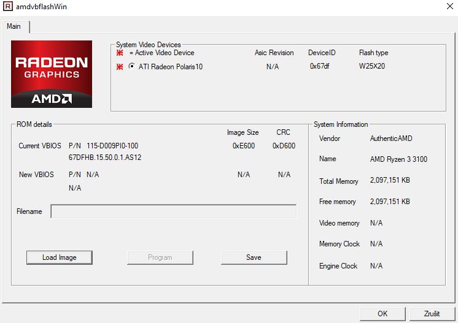Click part number 115-D009PI0-100

(x=112, y=146)
